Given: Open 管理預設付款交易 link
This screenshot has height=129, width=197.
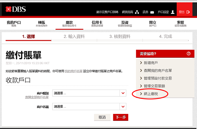Looking at the screenshot, I should pos(158,78).
